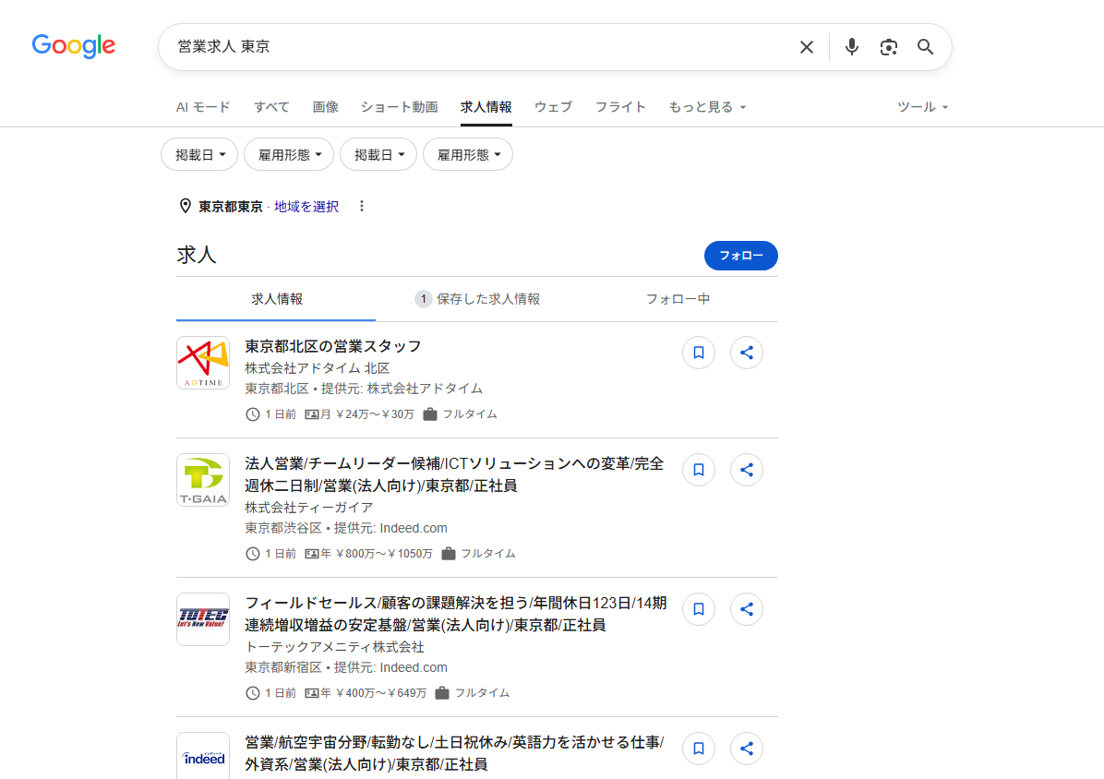
Task: Switch to フライト tab
Action: click(620, 107)
